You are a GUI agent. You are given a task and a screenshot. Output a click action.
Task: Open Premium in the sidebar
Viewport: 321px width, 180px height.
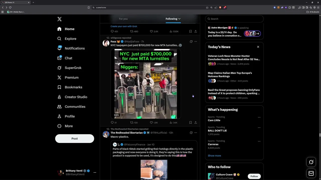click(x=68, y=77)
